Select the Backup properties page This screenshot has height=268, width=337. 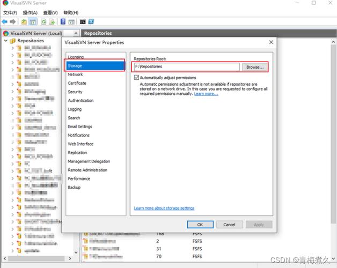[x=74, y=187]
